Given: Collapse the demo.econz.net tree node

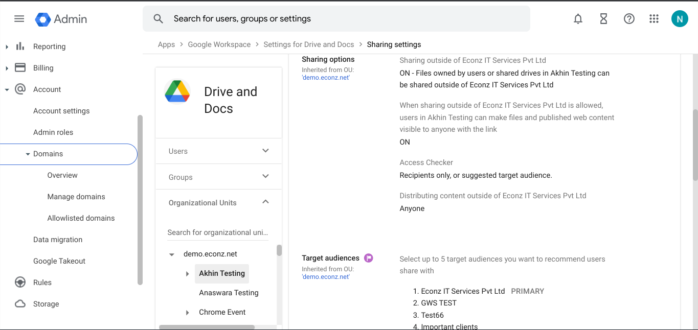Looking at the screenshot, I should tap(172, 254).
